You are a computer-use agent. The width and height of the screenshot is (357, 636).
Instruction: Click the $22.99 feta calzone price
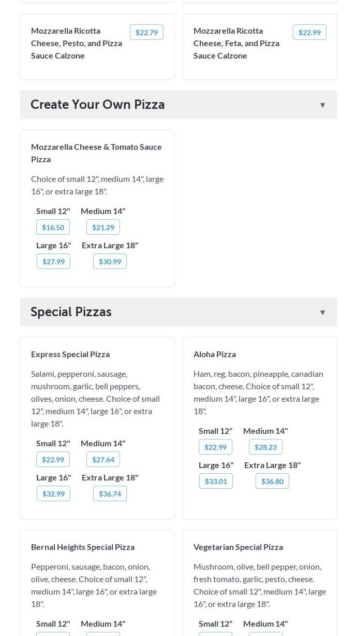pyautogui.click(x=309, y=32)
